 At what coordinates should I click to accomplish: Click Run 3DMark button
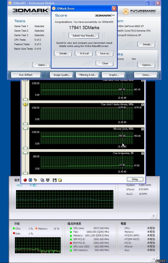coord(26,75)
